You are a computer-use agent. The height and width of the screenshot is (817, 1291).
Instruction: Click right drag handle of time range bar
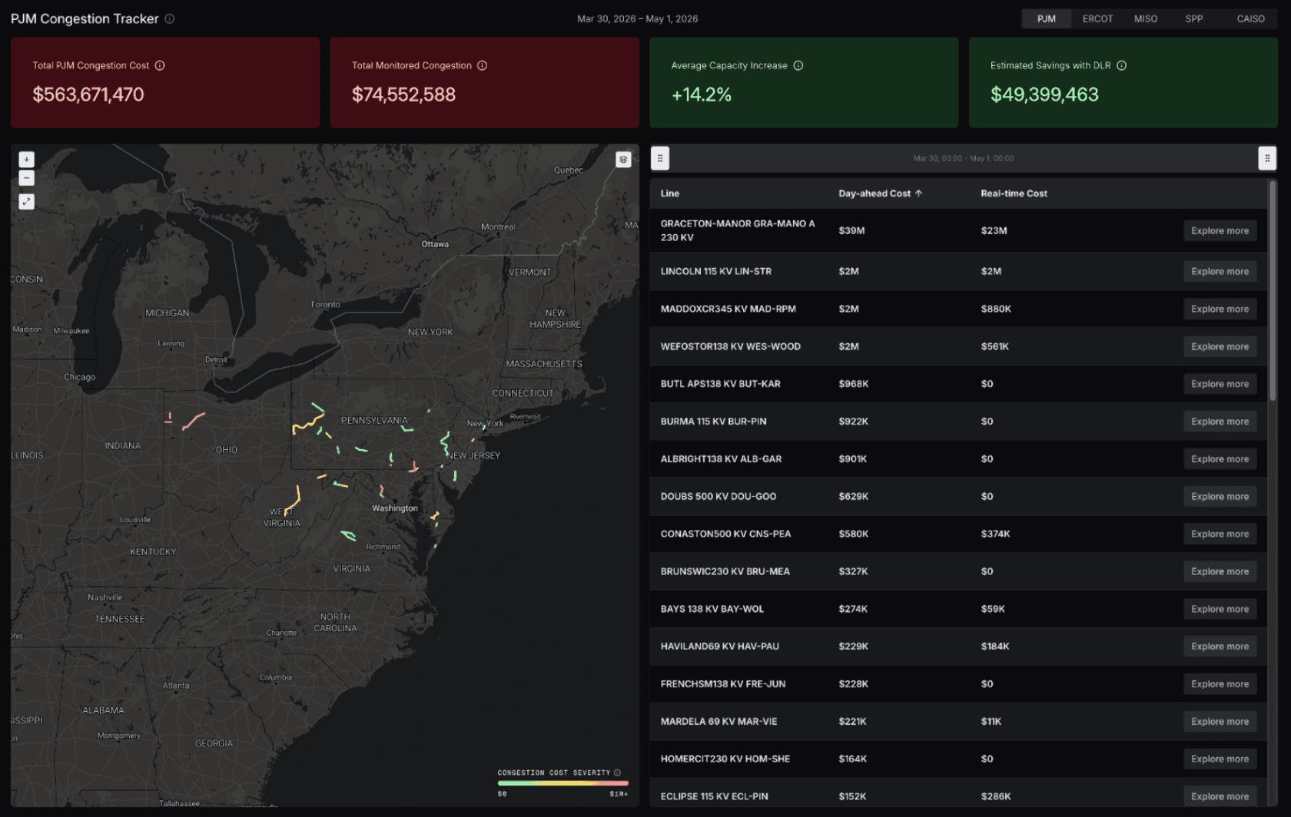(1267, 158)
